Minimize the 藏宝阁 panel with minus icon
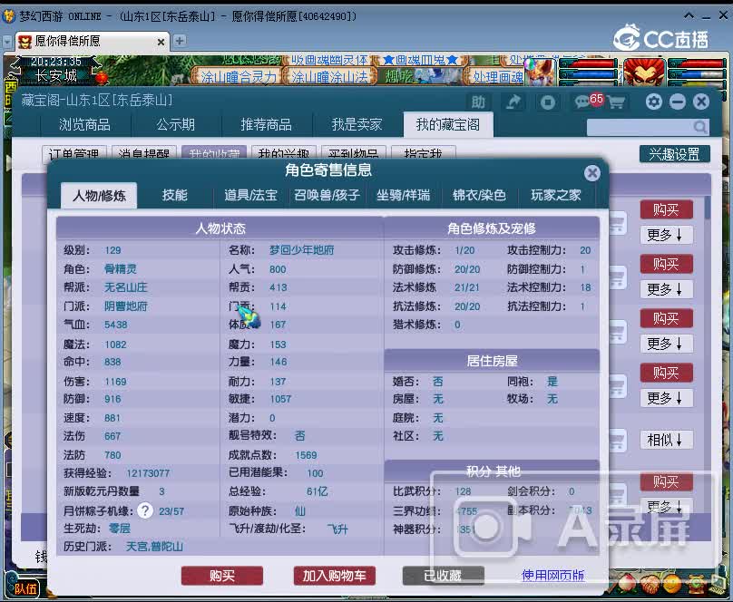Screen dimensions: 733x602 click(x=677, y=102)
